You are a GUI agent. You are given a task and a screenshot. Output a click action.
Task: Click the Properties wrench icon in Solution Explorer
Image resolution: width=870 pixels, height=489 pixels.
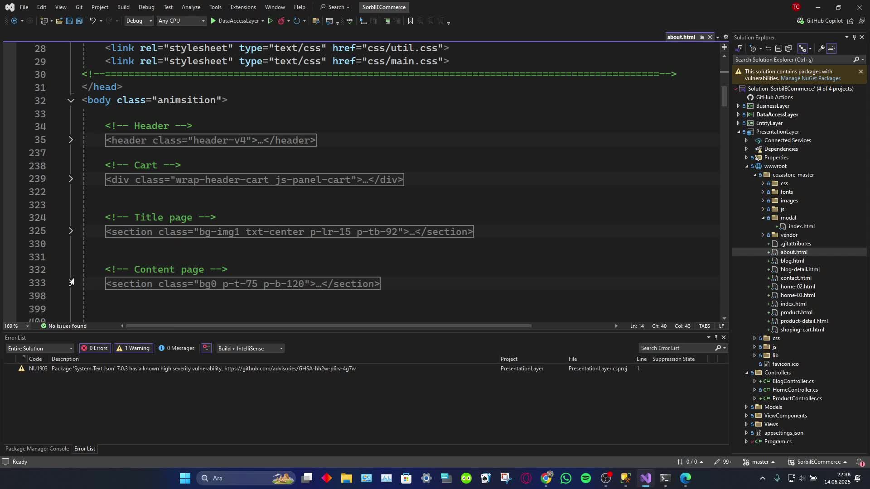click(821, 48)
